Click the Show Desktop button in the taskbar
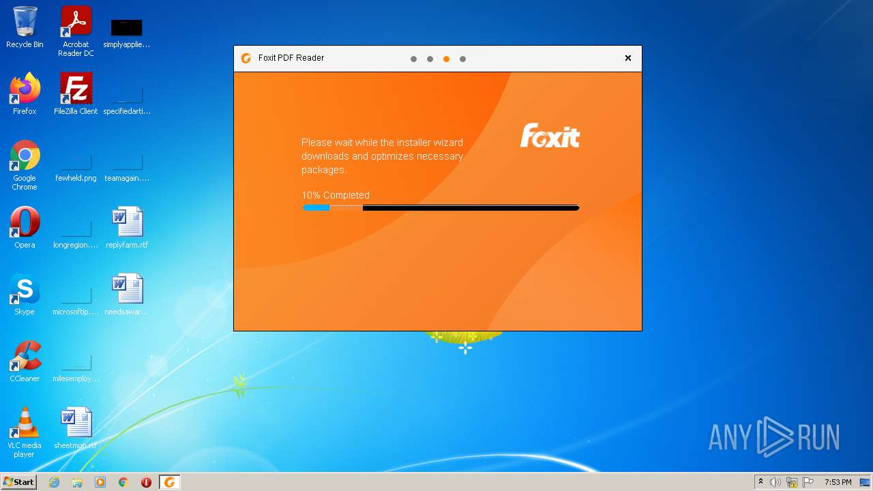Image resolution: width=873 pixels, height=491 pixels. [865, 482]
